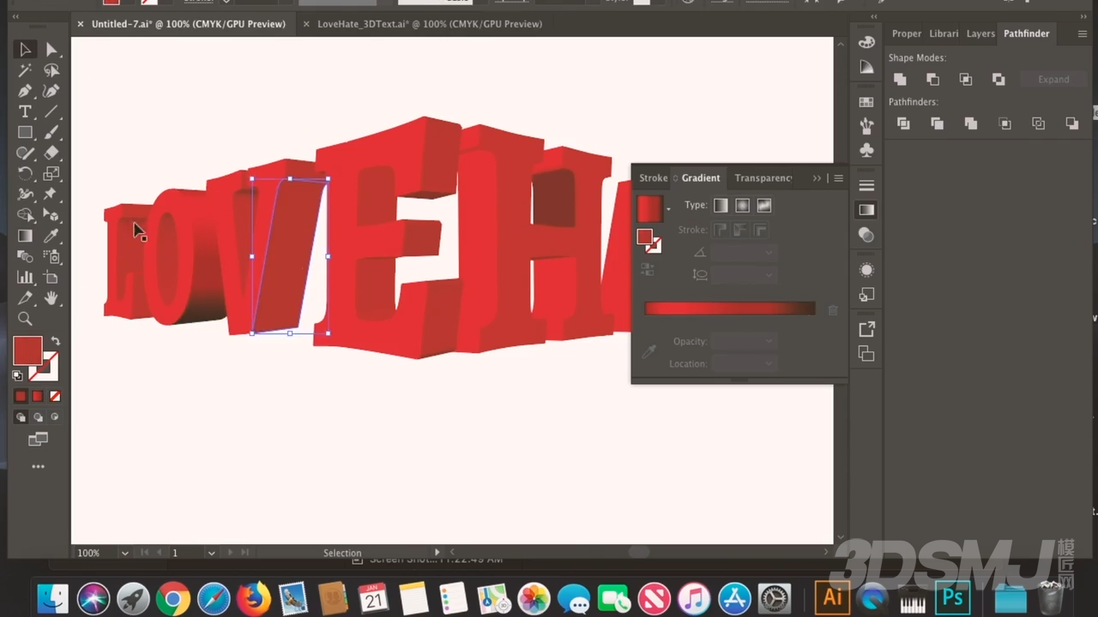Select the Rectangle tool

click(x=25, y=132)
